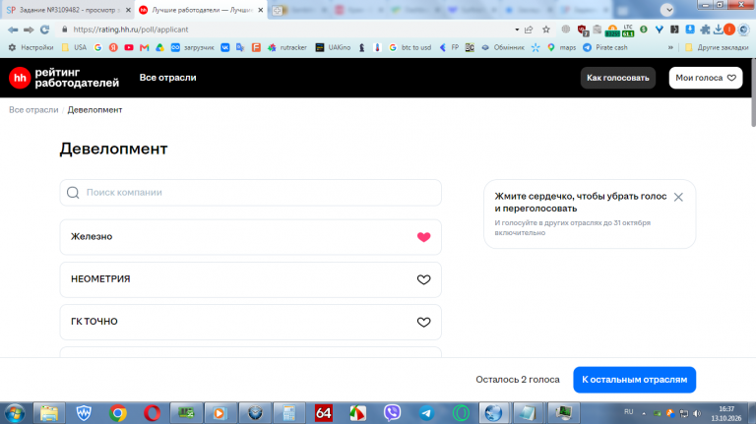Open the YouTube bookmark icon

coord(129,47)
